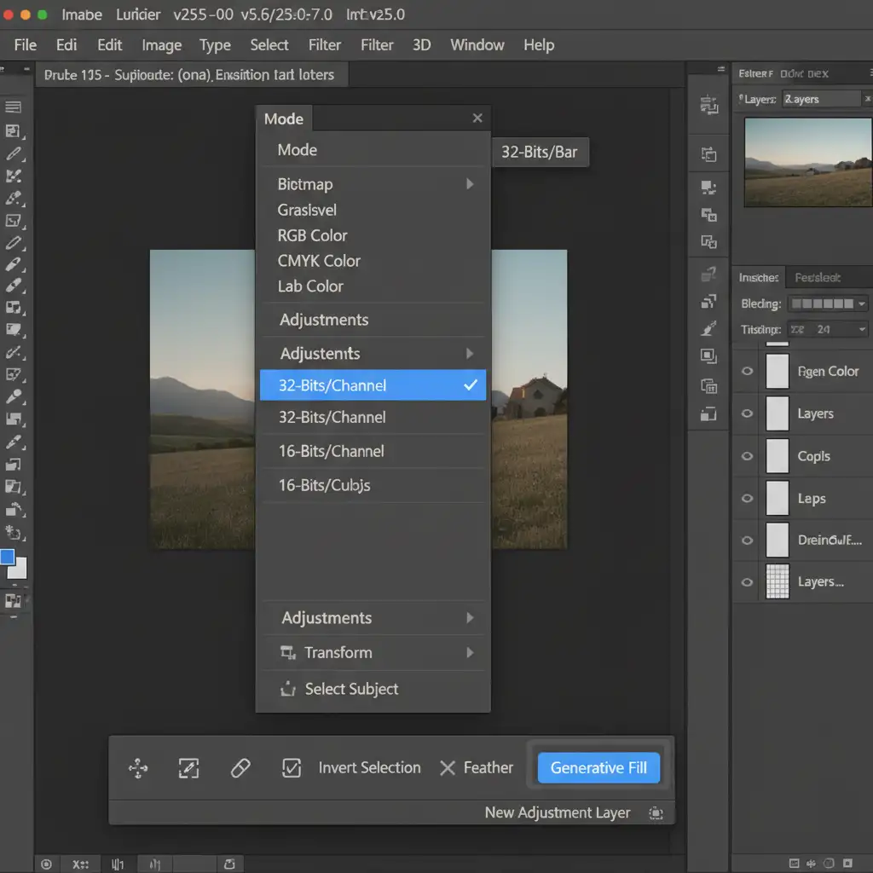Click the landscape thumbnail preview in right panel
Screen dimensions: 873x873
[x=807, y=162]
